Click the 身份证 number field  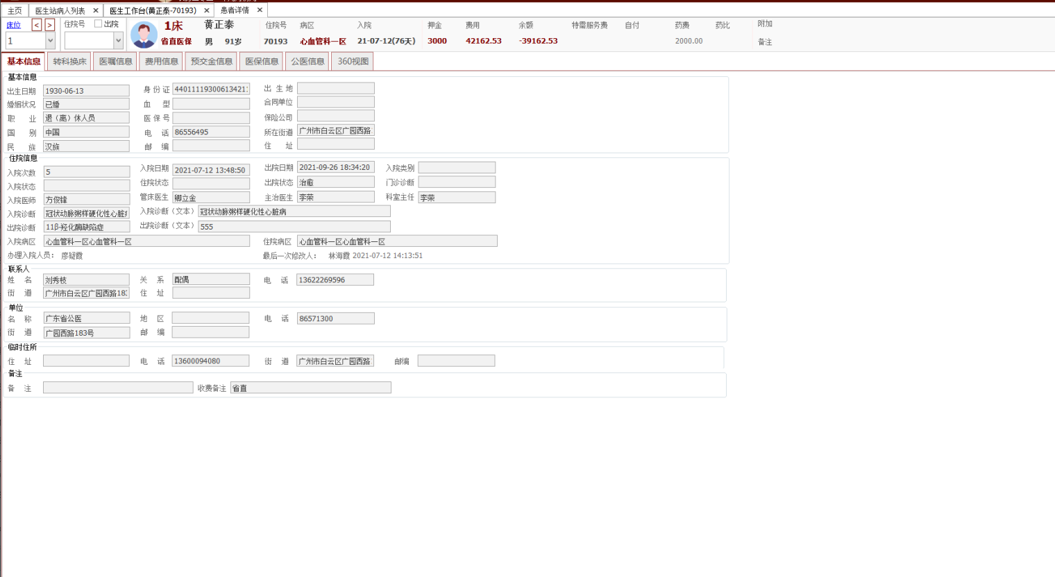(x=211, y=89)
